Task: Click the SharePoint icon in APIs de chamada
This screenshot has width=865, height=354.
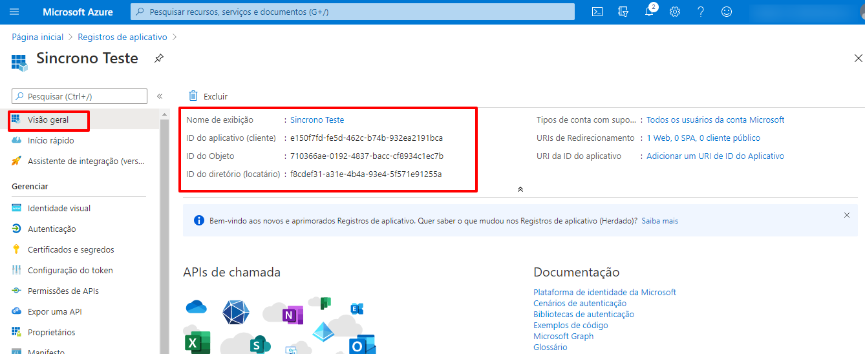Action: tap(260, 344)
